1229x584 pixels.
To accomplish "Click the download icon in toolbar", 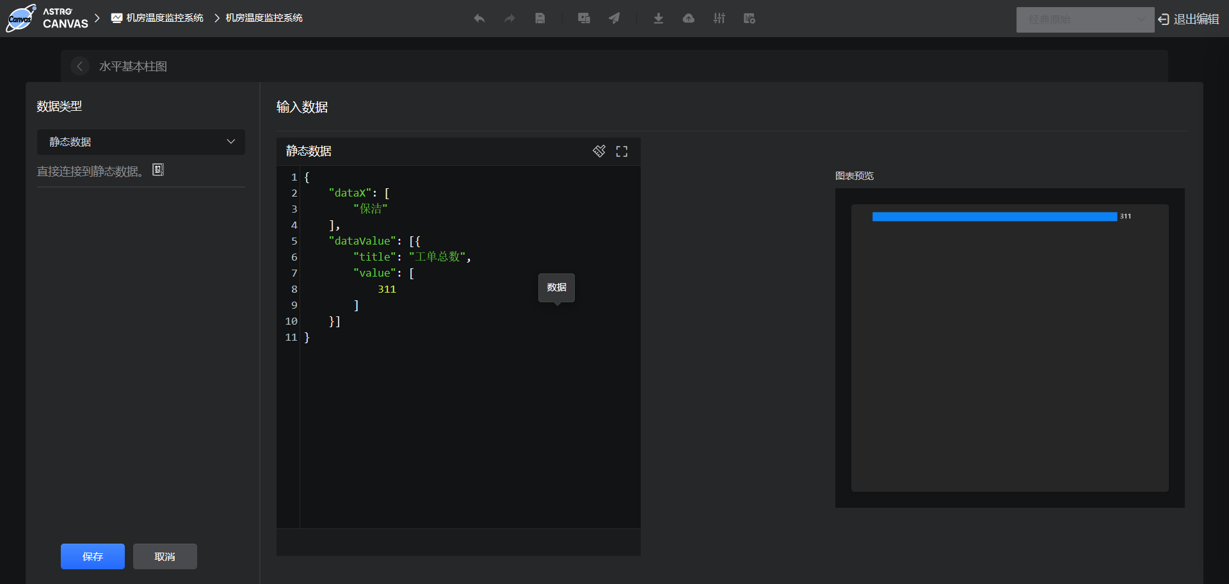I will [x=658, y=19].
